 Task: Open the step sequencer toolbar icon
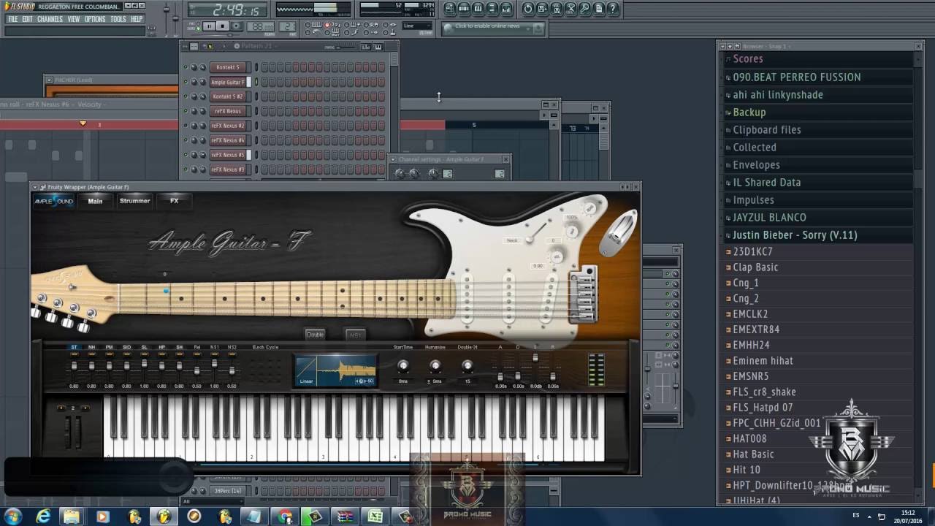click(464, 9)
